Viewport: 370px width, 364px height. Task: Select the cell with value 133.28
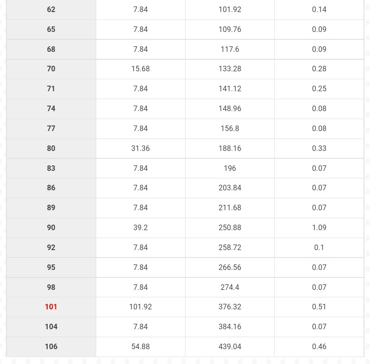point(230,69)
